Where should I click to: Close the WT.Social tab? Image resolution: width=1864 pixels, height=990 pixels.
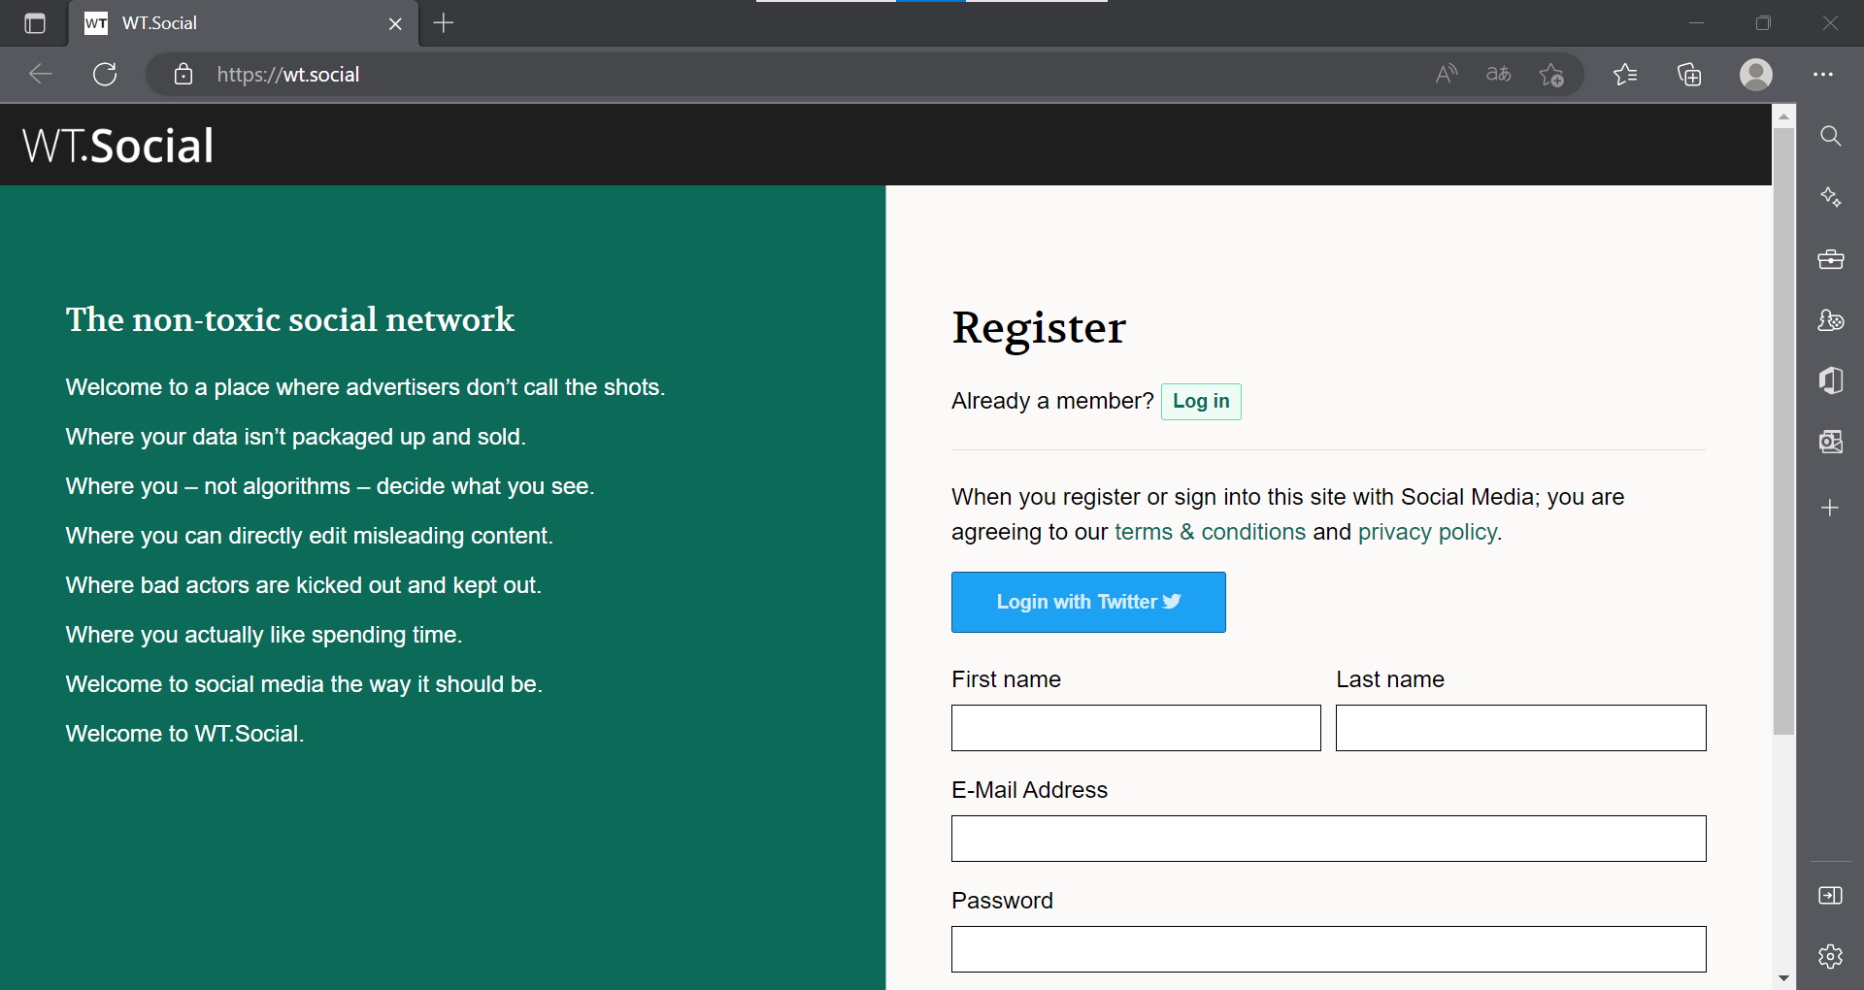pyautogui.click(x=395, y=23)
